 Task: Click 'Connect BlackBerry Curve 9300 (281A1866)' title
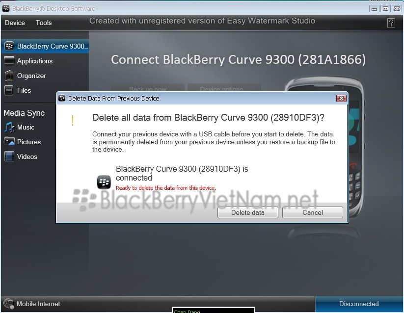[239, 59]
